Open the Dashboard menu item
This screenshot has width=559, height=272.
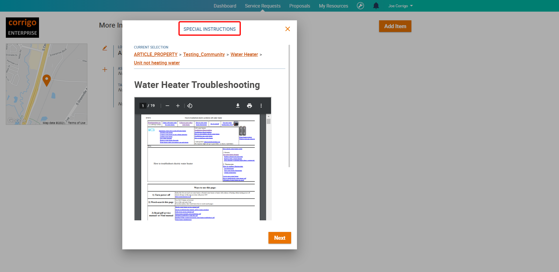click(x=225, y=6)
